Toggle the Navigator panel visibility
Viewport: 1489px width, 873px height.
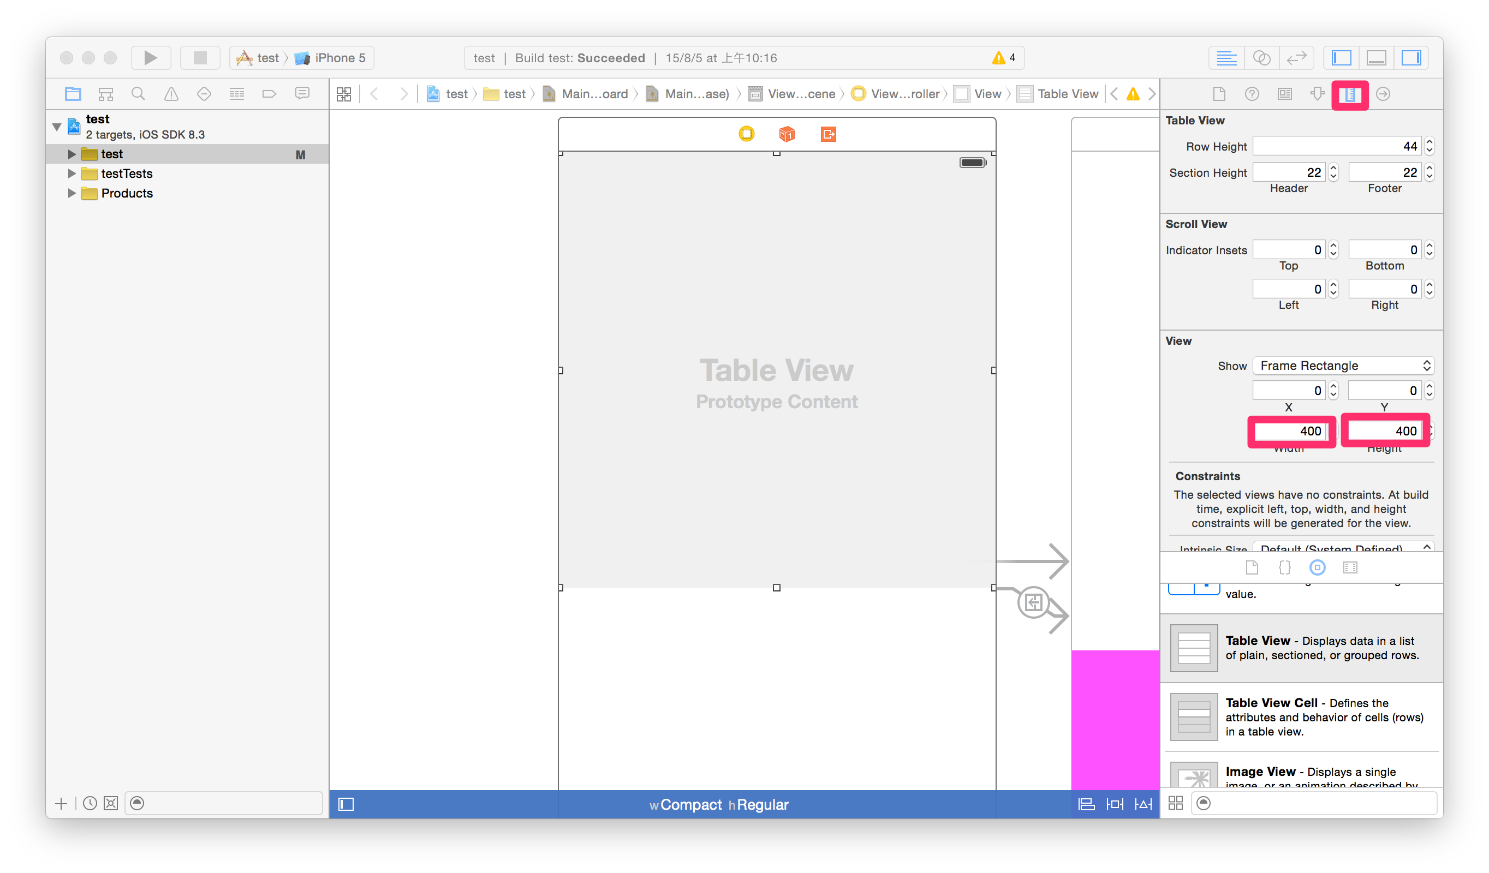tap(1345, 57)
